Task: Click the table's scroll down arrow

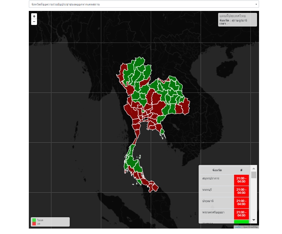Action: pos(254,220)
